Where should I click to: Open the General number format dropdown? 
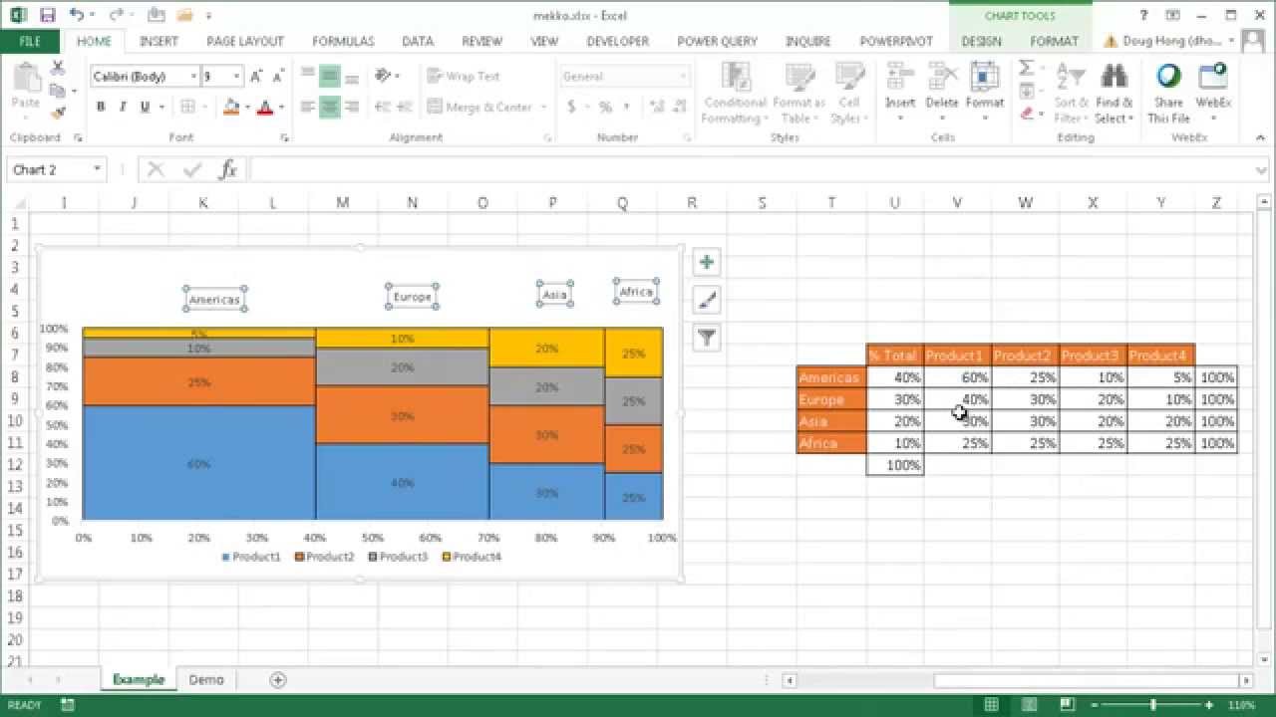tap(683, 77)
